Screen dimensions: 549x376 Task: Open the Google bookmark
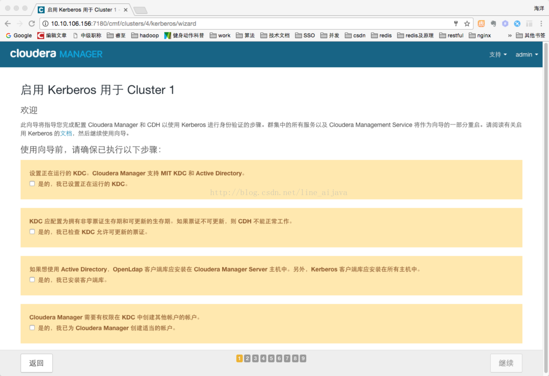[19, 36]
